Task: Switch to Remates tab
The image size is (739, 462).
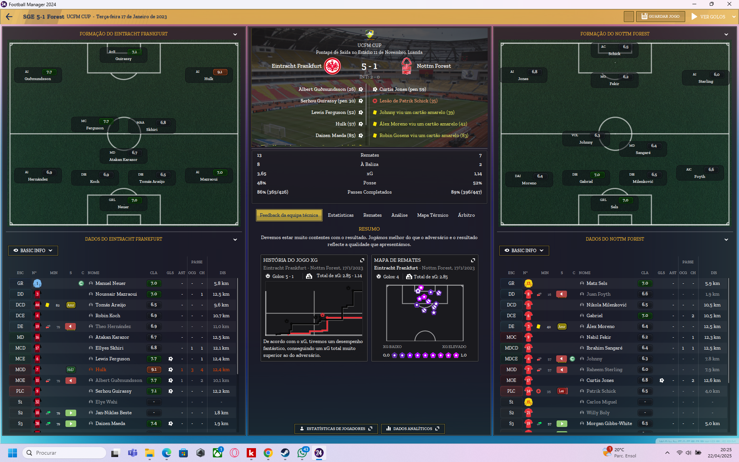Action: tap(372, 215)
